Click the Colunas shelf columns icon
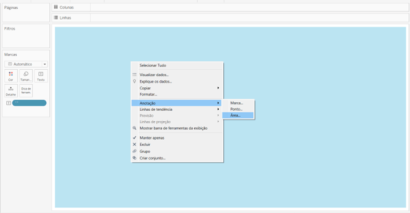This screenshot has height=213, width=410. [x=56, y=7]
